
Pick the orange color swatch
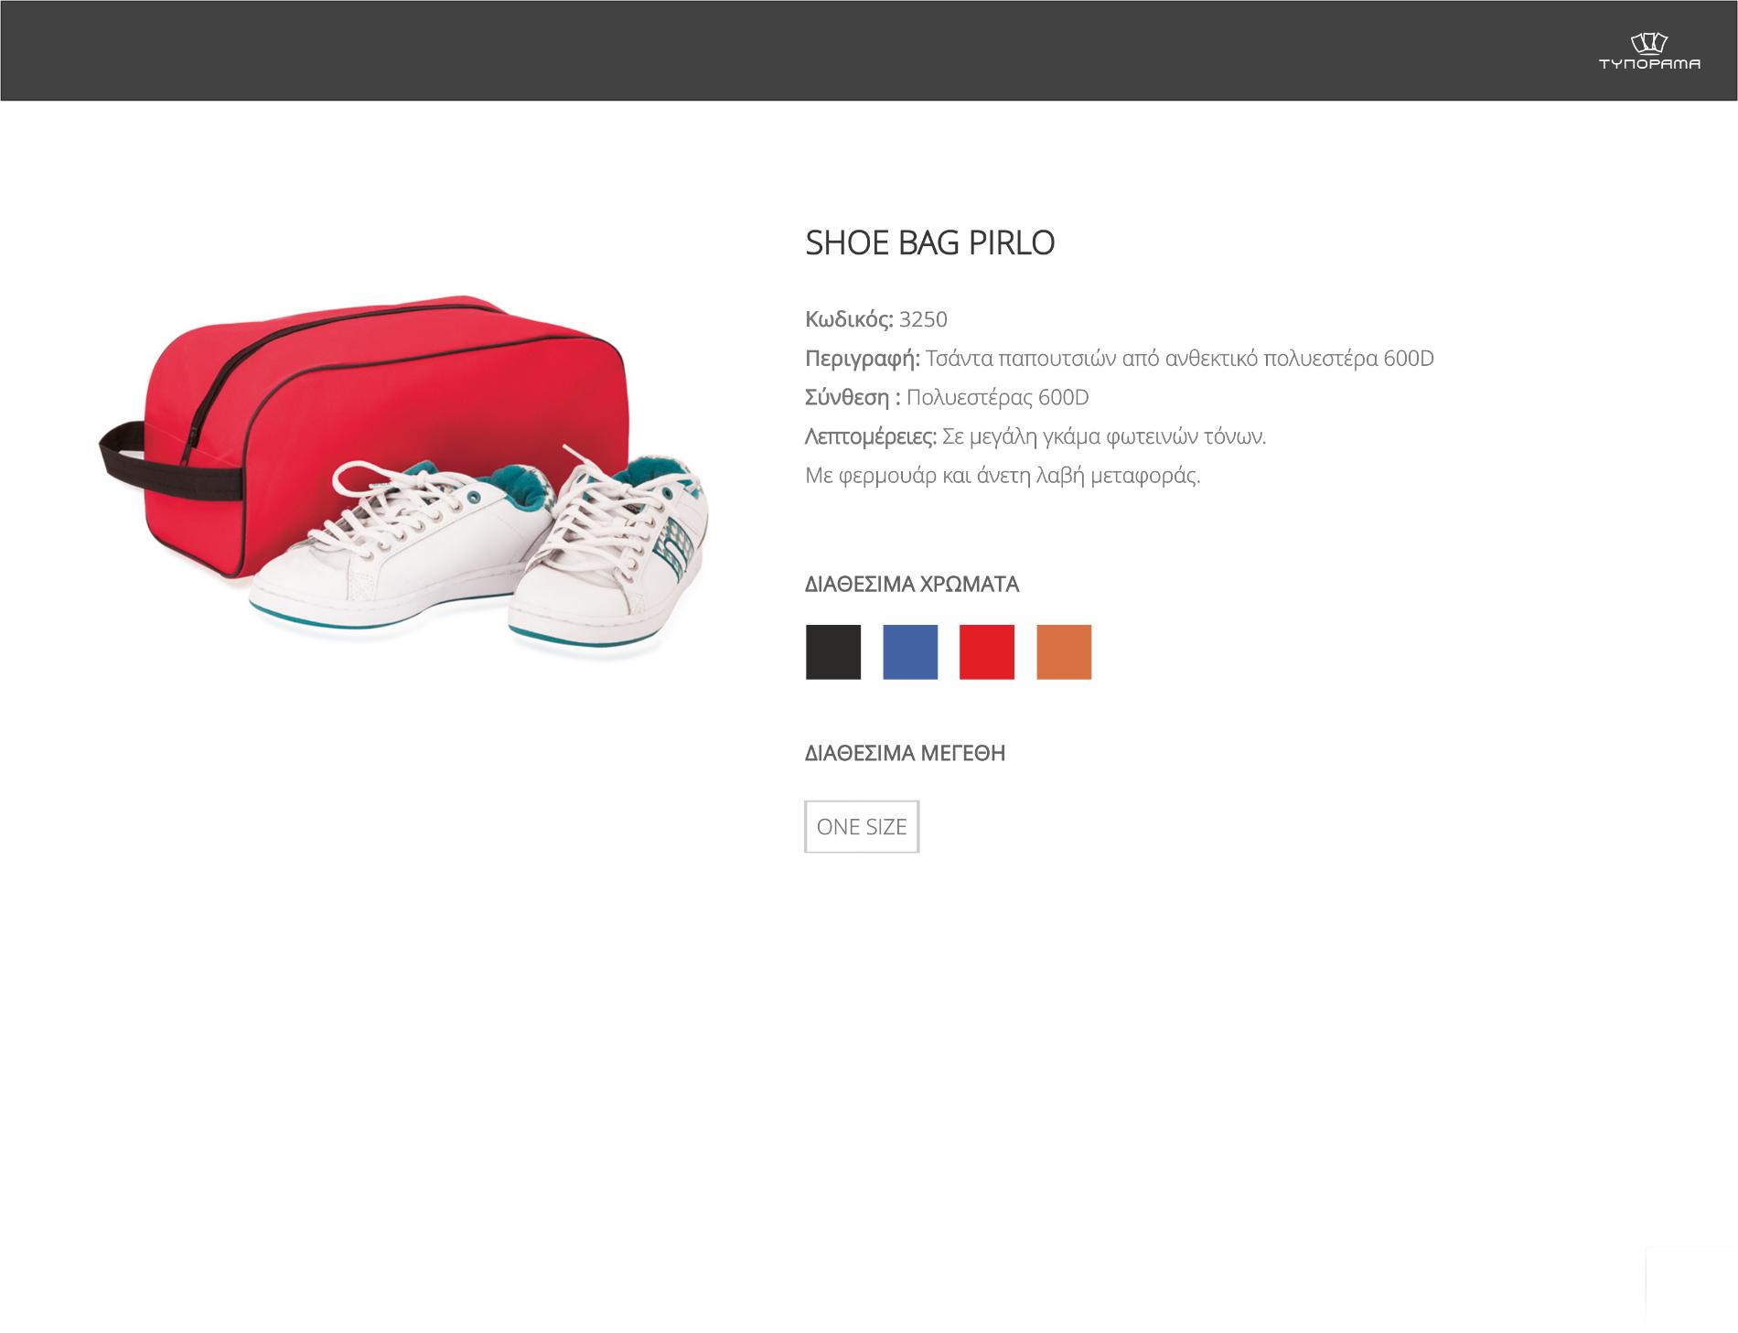pyautogui.click(x=1064, y=652)
